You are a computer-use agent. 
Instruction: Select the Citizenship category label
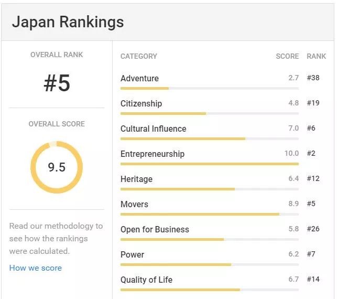point(141,104)
